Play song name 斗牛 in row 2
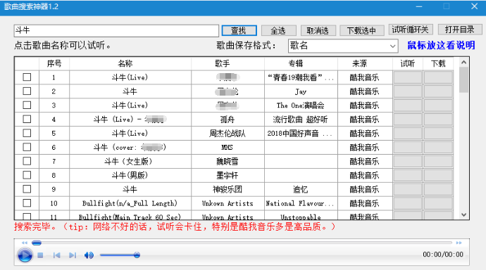The image size is (486, 270). click(130, 91)
